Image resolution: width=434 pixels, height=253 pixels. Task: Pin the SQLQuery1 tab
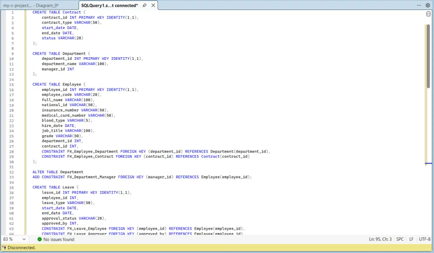pyautogui.click(x=145, y=5)
